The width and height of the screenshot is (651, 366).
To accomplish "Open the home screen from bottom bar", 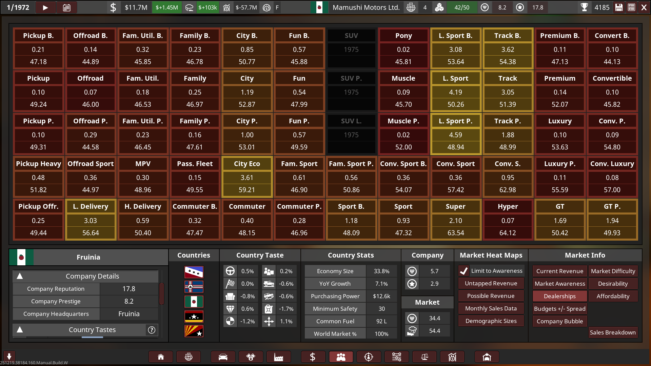I will pos(161,357).
